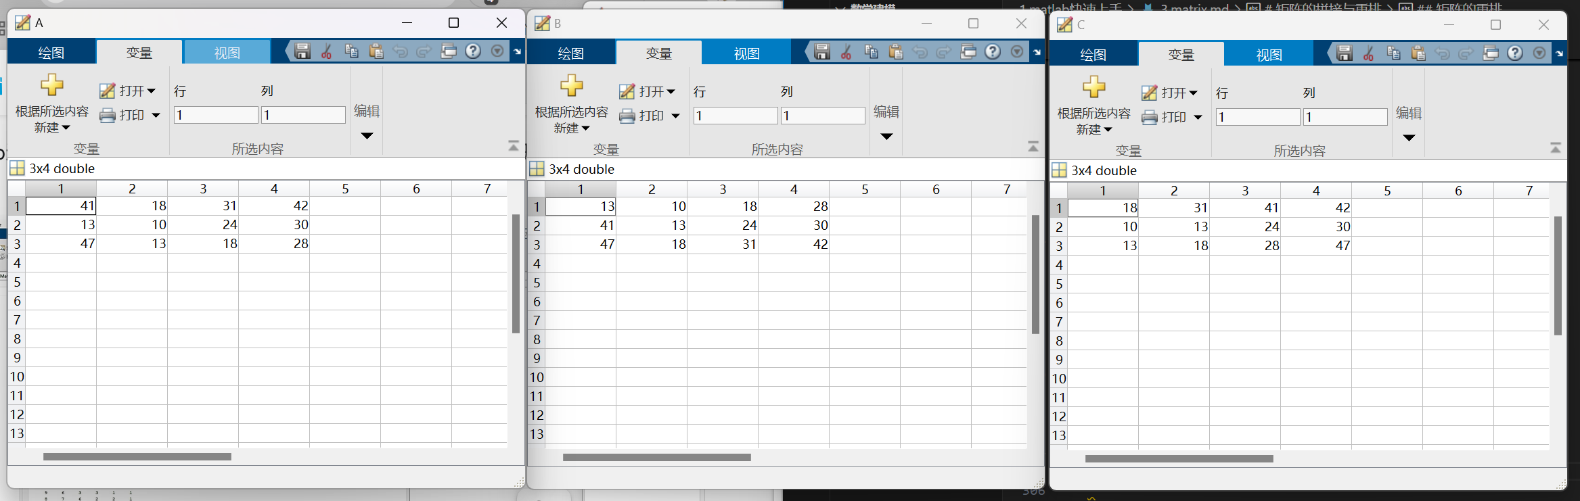Click the Switch Windows icon in window C
This screenshot has width=1580, height=501.
pyautogui.click(x=1491, y=53)
